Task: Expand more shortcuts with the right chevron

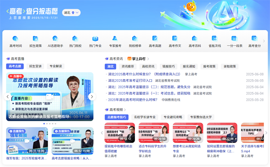Action: (x=264, y=41)
